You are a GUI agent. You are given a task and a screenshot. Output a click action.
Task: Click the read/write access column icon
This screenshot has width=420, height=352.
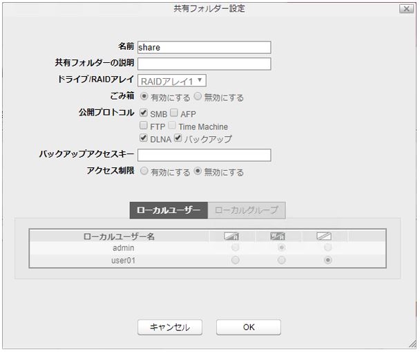tap(278, 237)
